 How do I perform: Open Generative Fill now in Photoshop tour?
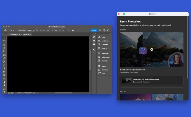point(152,80)
